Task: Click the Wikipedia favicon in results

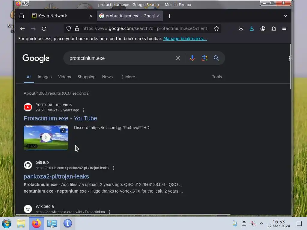Action: click(28, 209)
